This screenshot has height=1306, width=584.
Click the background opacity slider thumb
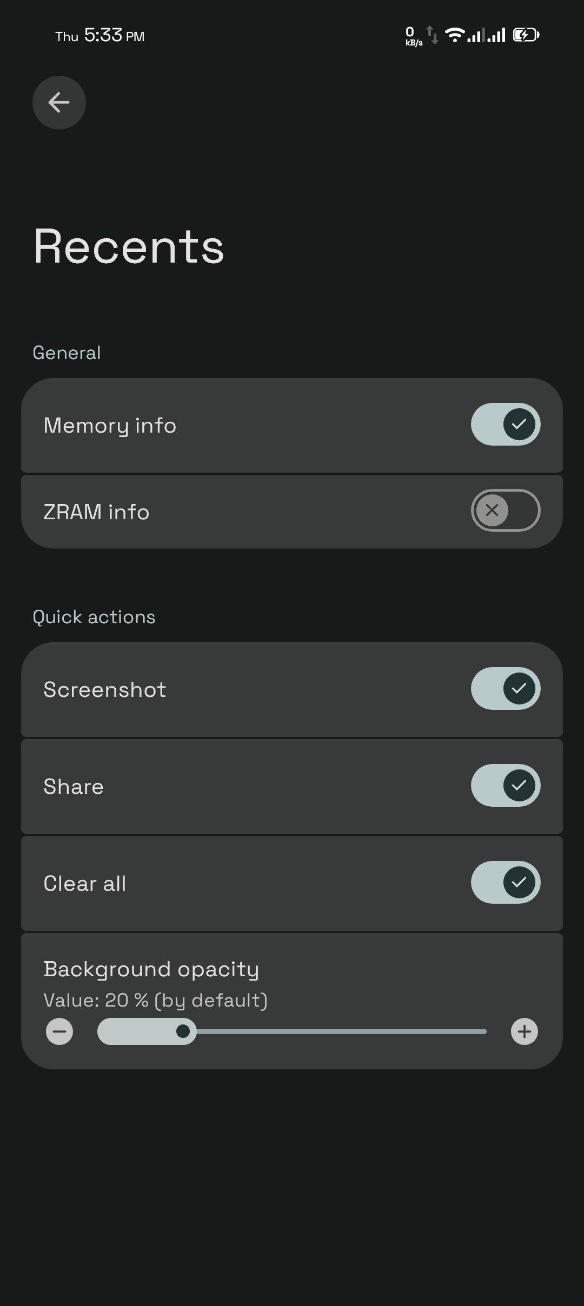(x=183, y=1031)
